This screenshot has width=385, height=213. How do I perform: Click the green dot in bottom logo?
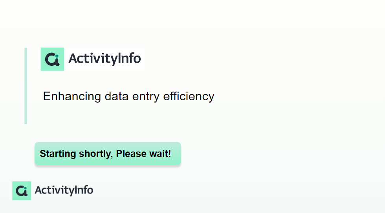coord(25,188)
